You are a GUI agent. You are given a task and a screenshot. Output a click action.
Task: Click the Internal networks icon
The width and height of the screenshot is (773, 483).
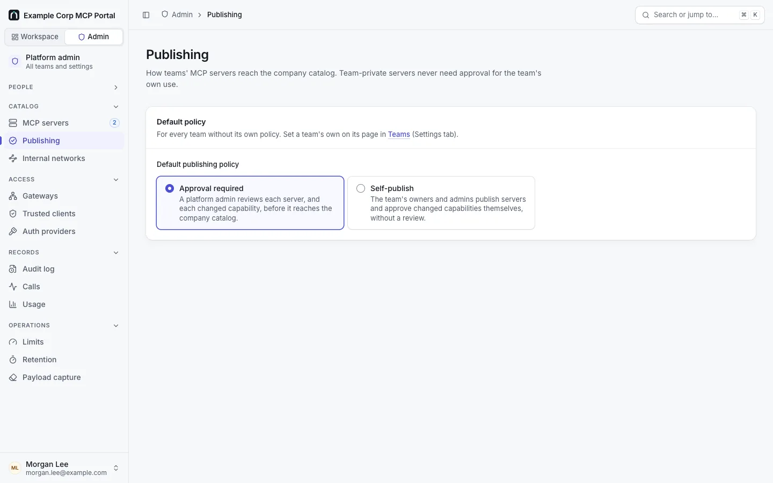click(x=13, y=158)
